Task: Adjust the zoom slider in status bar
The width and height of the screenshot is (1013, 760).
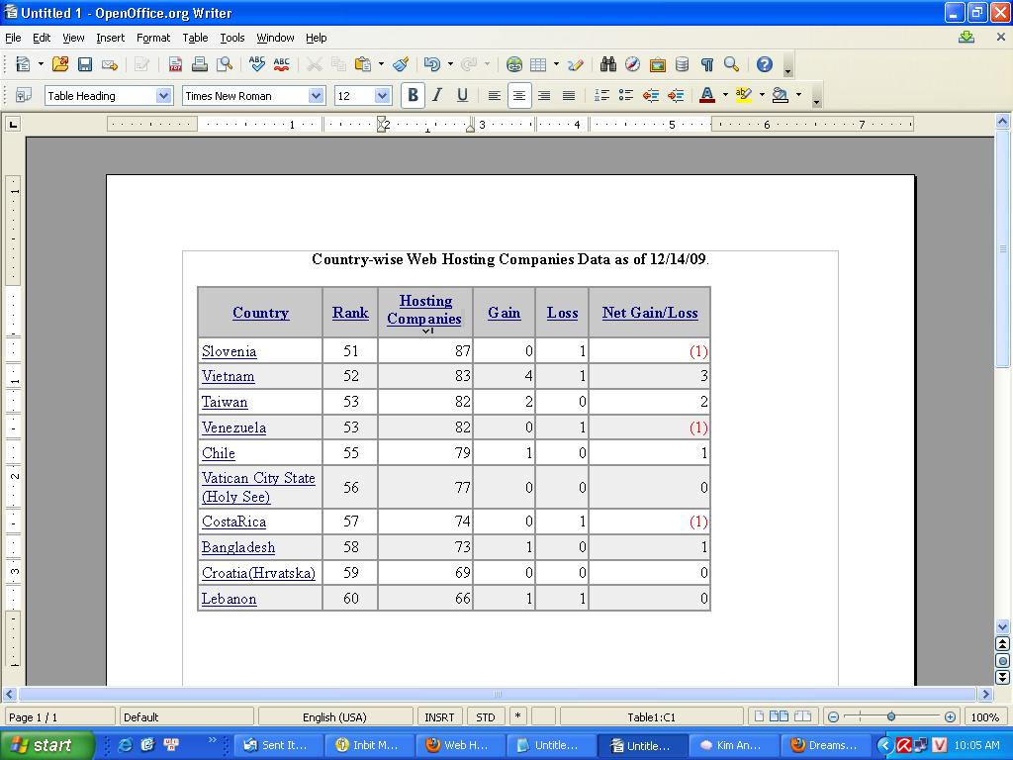Action: point(891,716)
